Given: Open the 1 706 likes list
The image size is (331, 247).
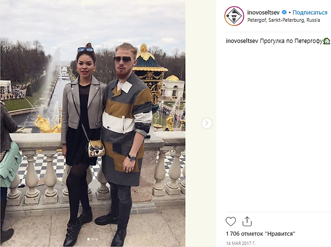Looking at the screenshot, I should [x=260, y=234].
